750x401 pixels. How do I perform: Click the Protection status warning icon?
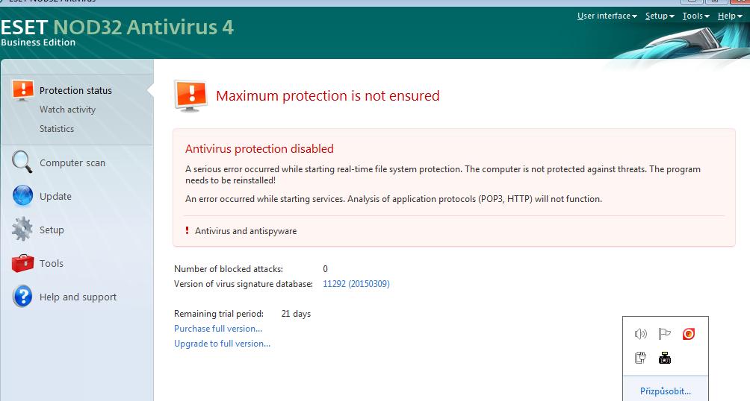(23, 90)
